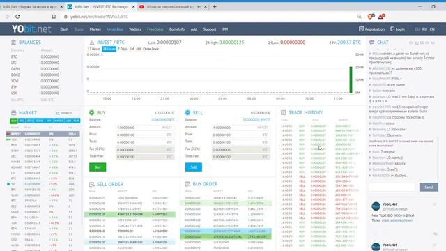The height and width of the screenshot is (251, 446).
Task: Click the Registration icon in header
Action: tap(361, 29)
